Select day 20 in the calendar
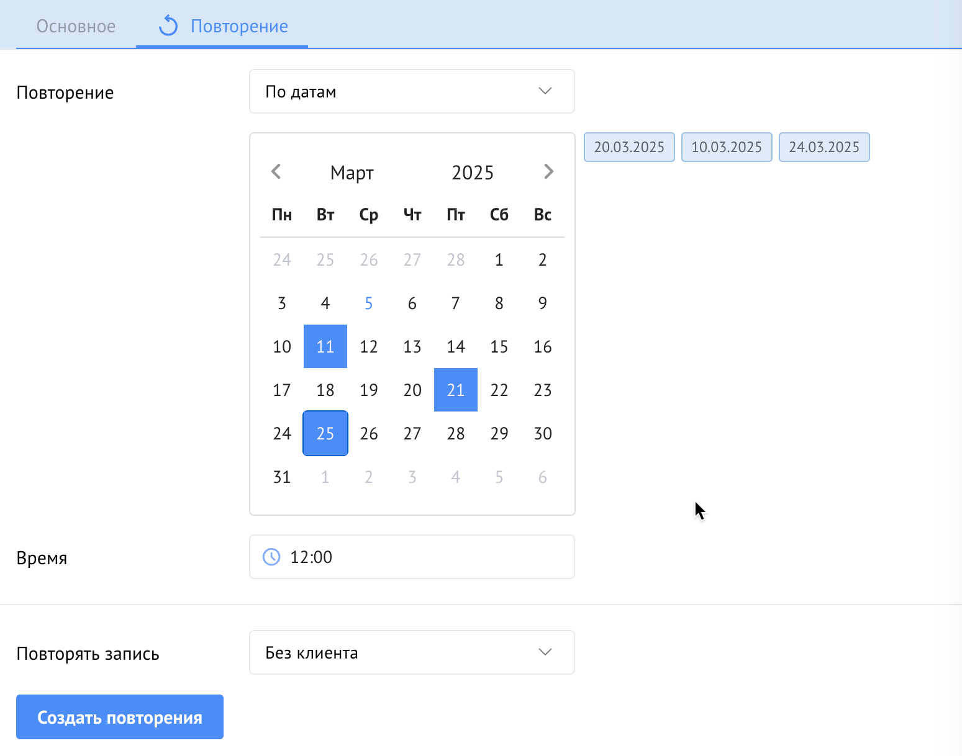962x756 pixels. (x=412, y=390)
